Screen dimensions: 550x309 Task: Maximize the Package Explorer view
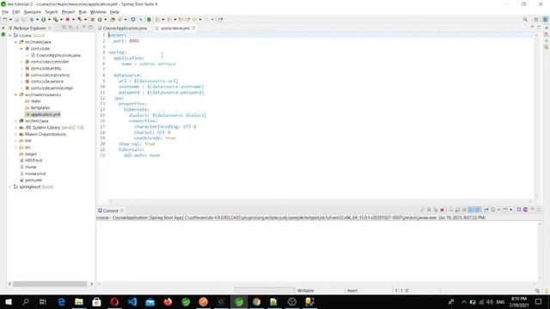90,27
